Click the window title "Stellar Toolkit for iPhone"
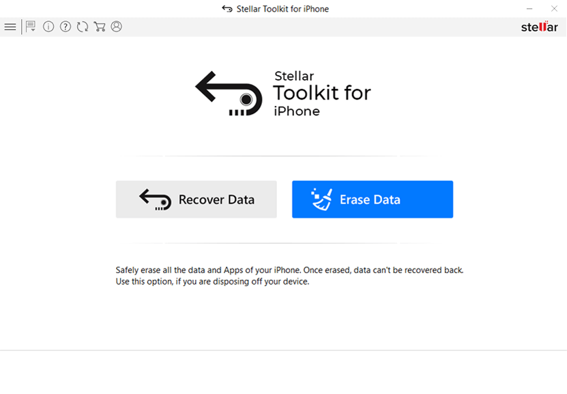 [x=283, y=9]
